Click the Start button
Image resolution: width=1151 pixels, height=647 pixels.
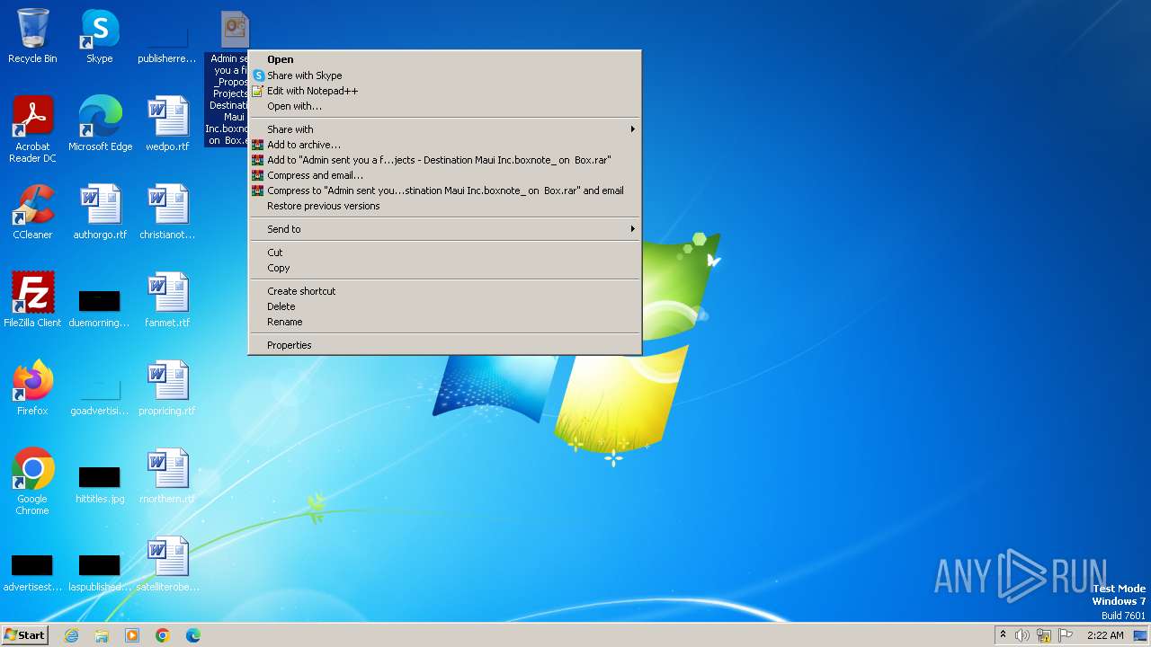pyautogui.click(x=25, y=635)
